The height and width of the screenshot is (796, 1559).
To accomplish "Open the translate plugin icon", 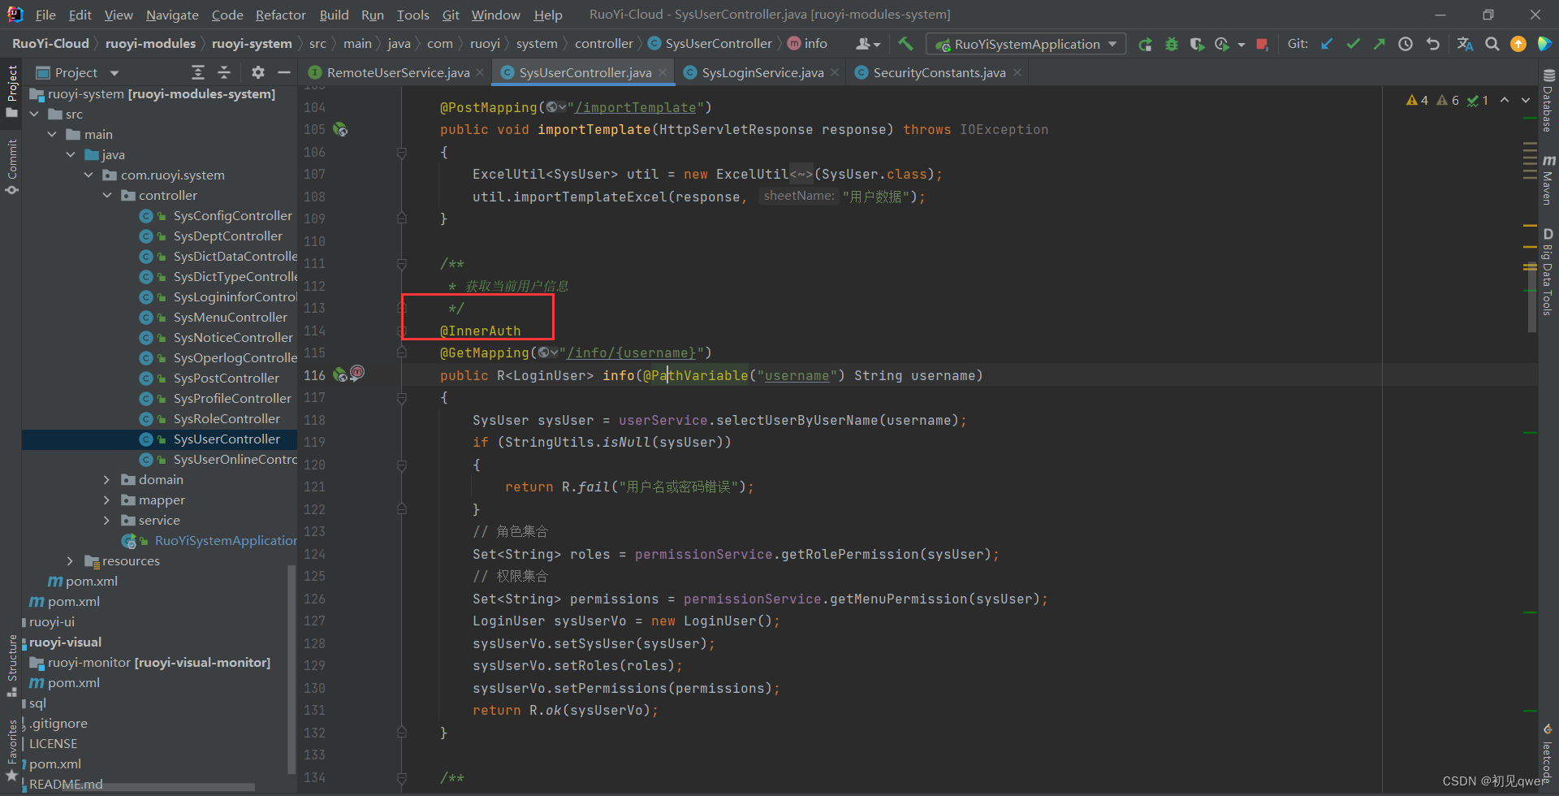I will point(1465,44).
